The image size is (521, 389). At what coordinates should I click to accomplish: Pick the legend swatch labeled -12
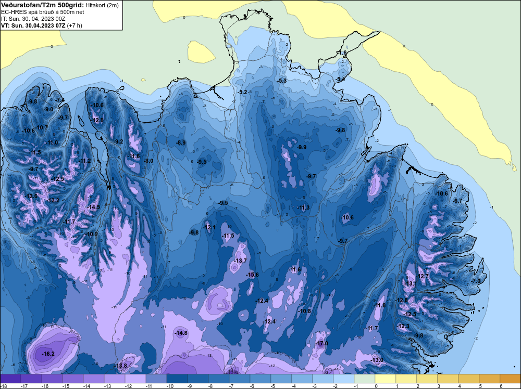(x=135, y=379)
